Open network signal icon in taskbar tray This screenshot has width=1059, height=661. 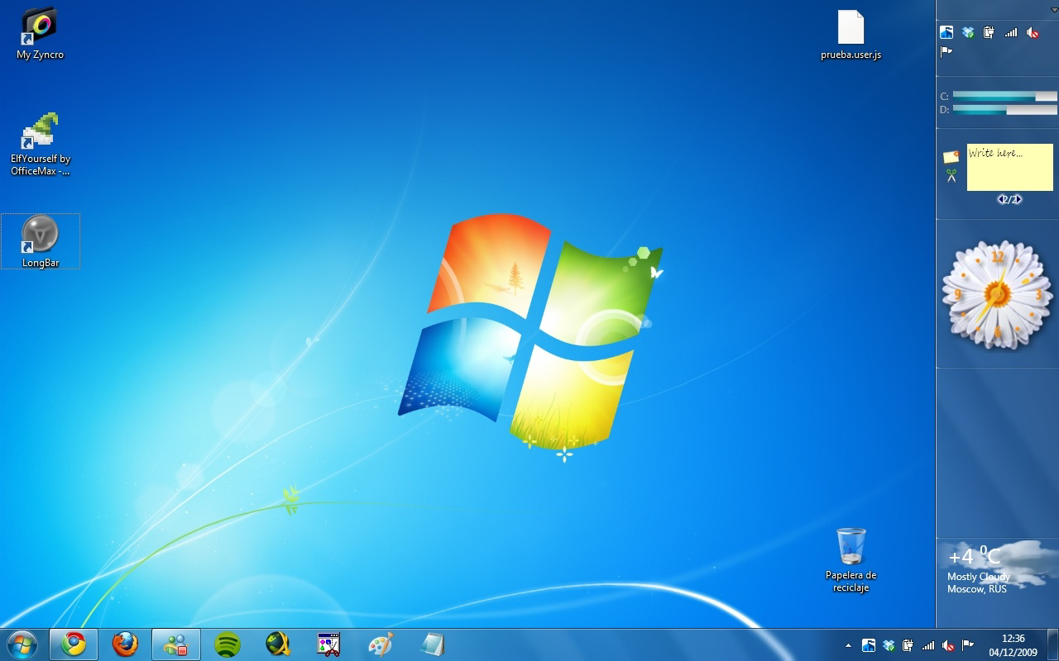click(x=928, y=645)
